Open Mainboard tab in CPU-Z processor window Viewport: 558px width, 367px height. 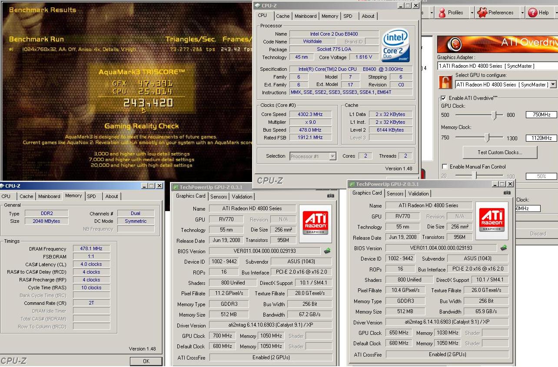306,16
